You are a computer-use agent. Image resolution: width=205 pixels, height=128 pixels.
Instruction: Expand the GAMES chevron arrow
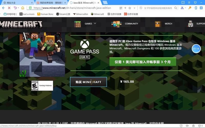click(95, 23)
